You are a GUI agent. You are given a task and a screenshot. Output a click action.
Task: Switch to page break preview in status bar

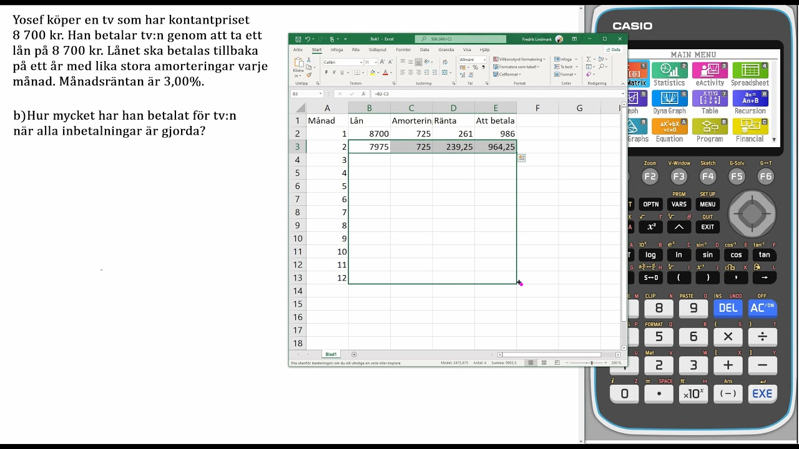click(557, 362)
